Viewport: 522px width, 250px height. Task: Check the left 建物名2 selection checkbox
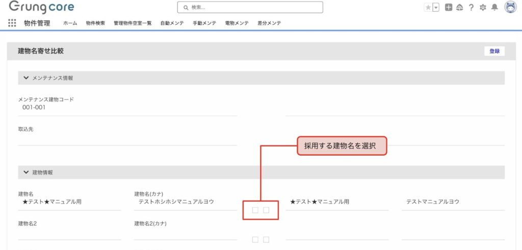pos(255,240)
